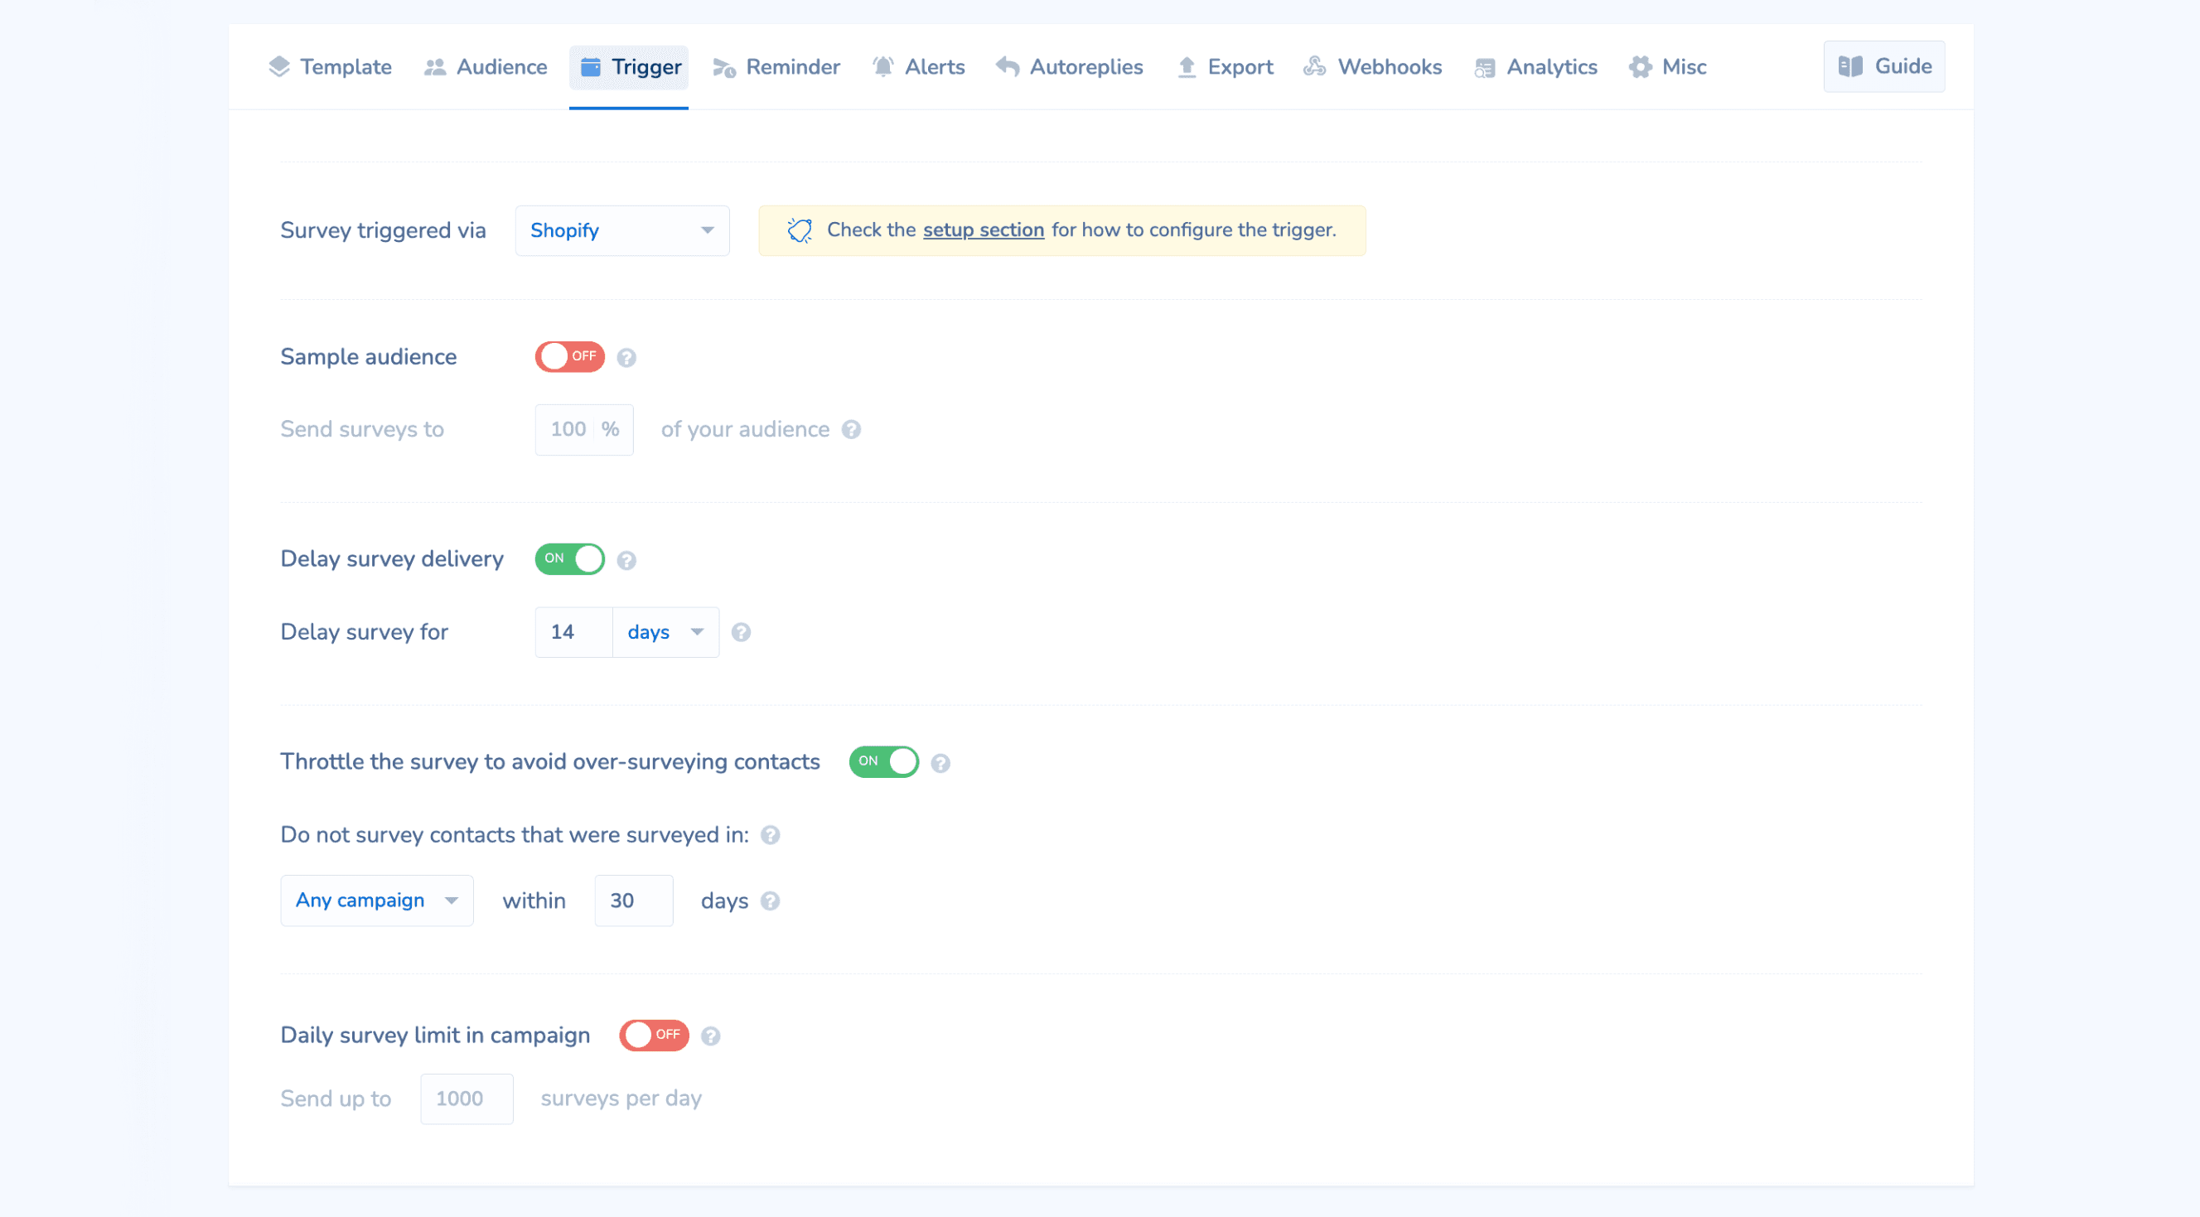Image resolution: width=2200 pixels, height=1217 pixels.
Task: Open the Export tab
Action: 1225,66
